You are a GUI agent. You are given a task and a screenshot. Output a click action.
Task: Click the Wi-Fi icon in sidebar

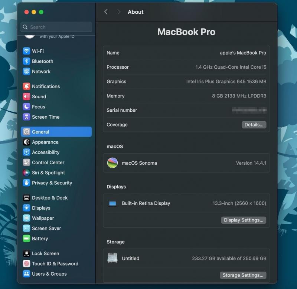26,51
